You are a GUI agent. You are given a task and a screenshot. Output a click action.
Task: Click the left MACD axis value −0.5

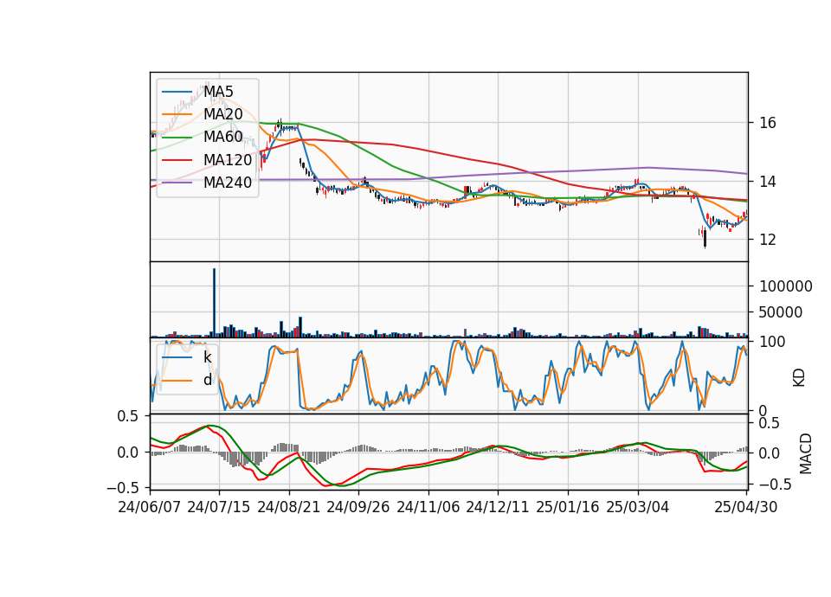(123, 487)
